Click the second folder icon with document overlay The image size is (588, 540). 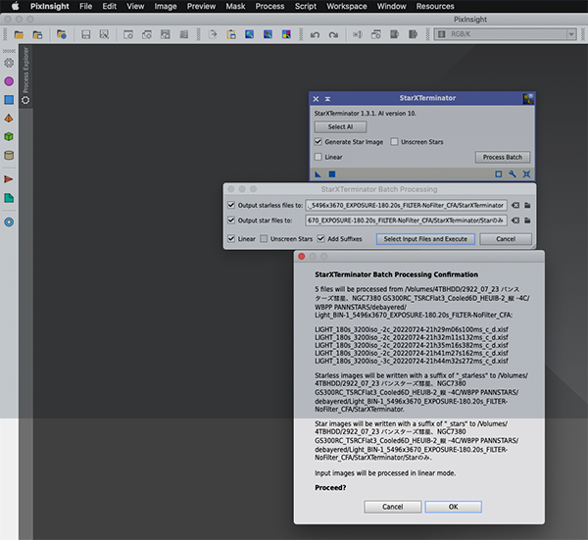tap(37, 35)
